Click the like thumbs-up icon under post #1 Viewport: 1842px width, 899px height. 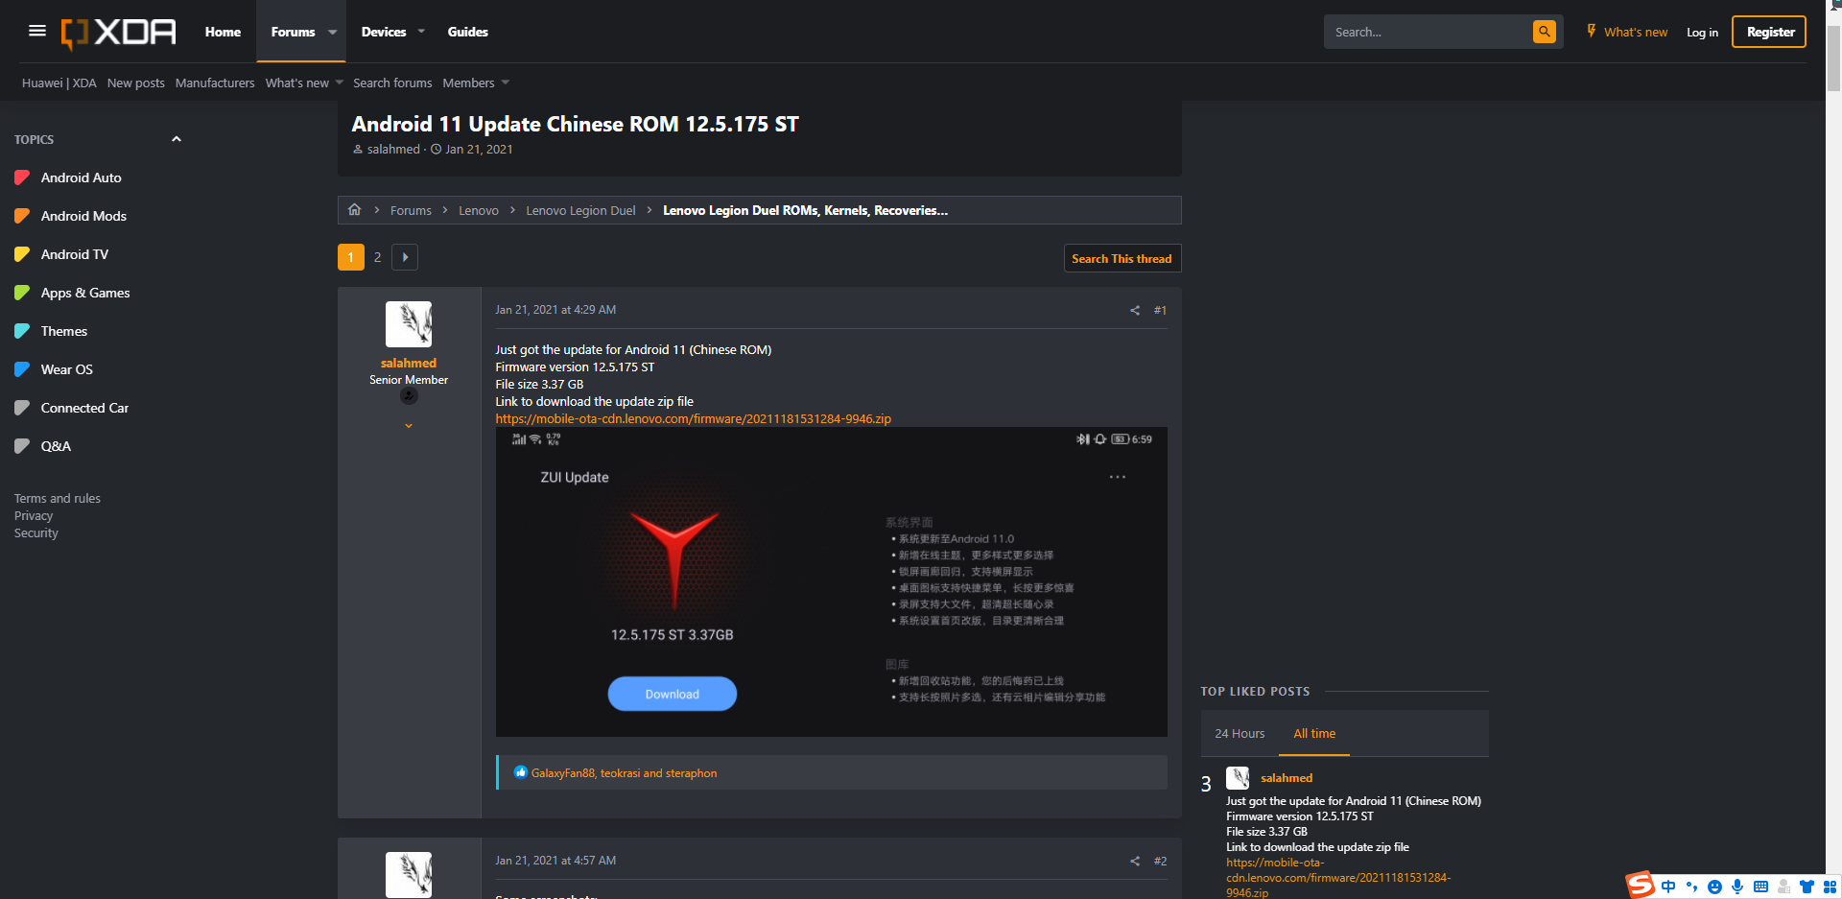click(520, 772)
